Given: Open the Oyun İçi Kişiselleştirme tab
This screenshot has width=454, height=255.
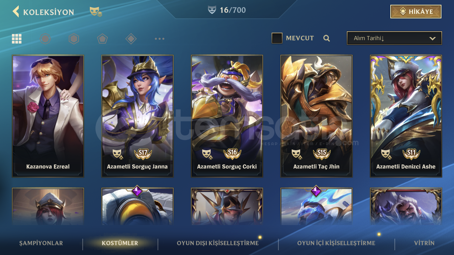Looking at the screenshot, I should point(336,243).
